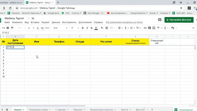197x111 pixels.
Task: Format cell as percent
Action: pyautogui.click(x=34, y=28)
